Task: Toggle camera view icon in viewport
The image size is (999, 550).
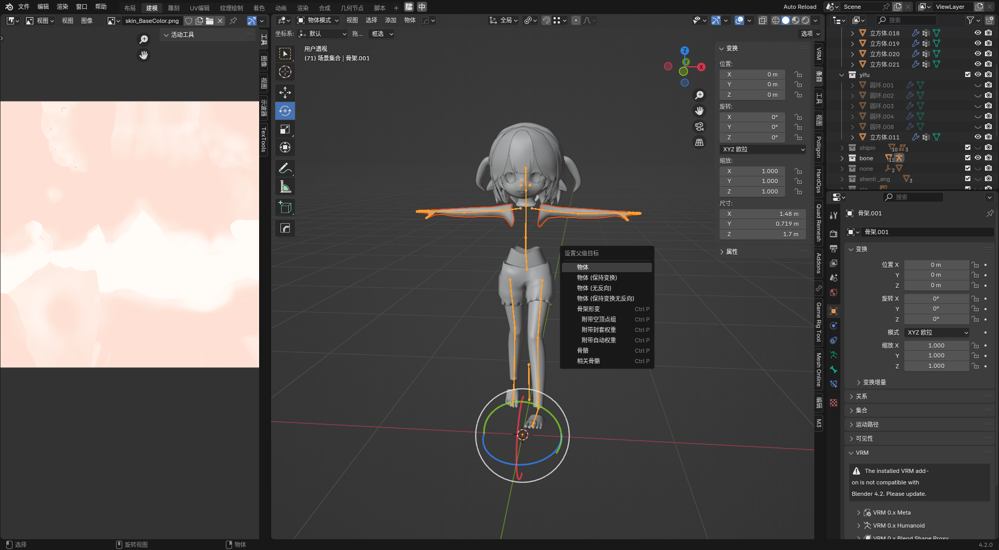Action: coord(699,126)
